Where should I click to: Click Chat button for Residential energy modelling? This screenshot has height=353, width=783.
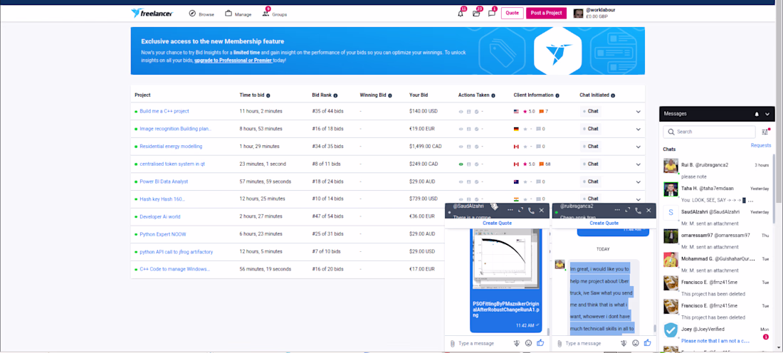(x=591, y=147)
